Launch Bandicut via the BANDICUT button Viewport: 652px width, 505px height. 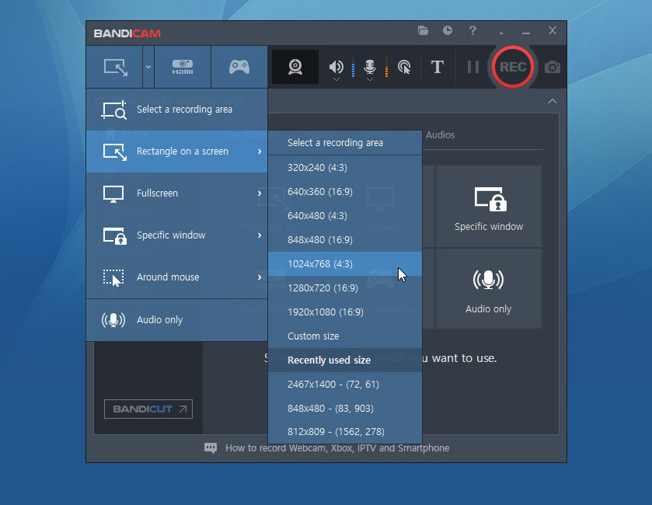[x=148, y=409]
